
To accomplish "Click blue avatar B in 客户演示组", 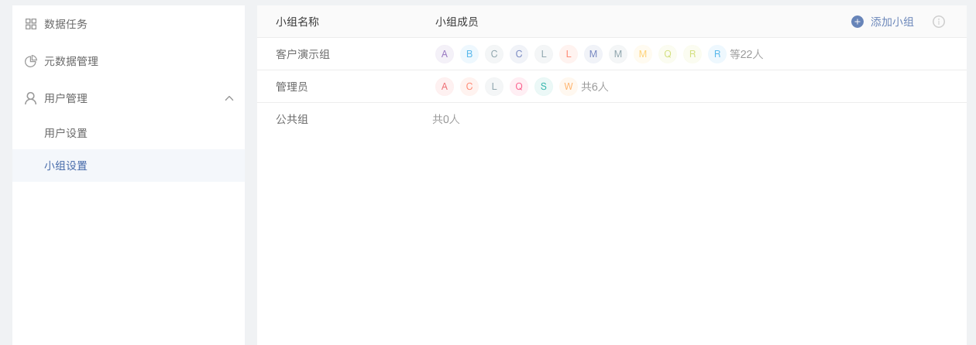I will click(469, 54).
